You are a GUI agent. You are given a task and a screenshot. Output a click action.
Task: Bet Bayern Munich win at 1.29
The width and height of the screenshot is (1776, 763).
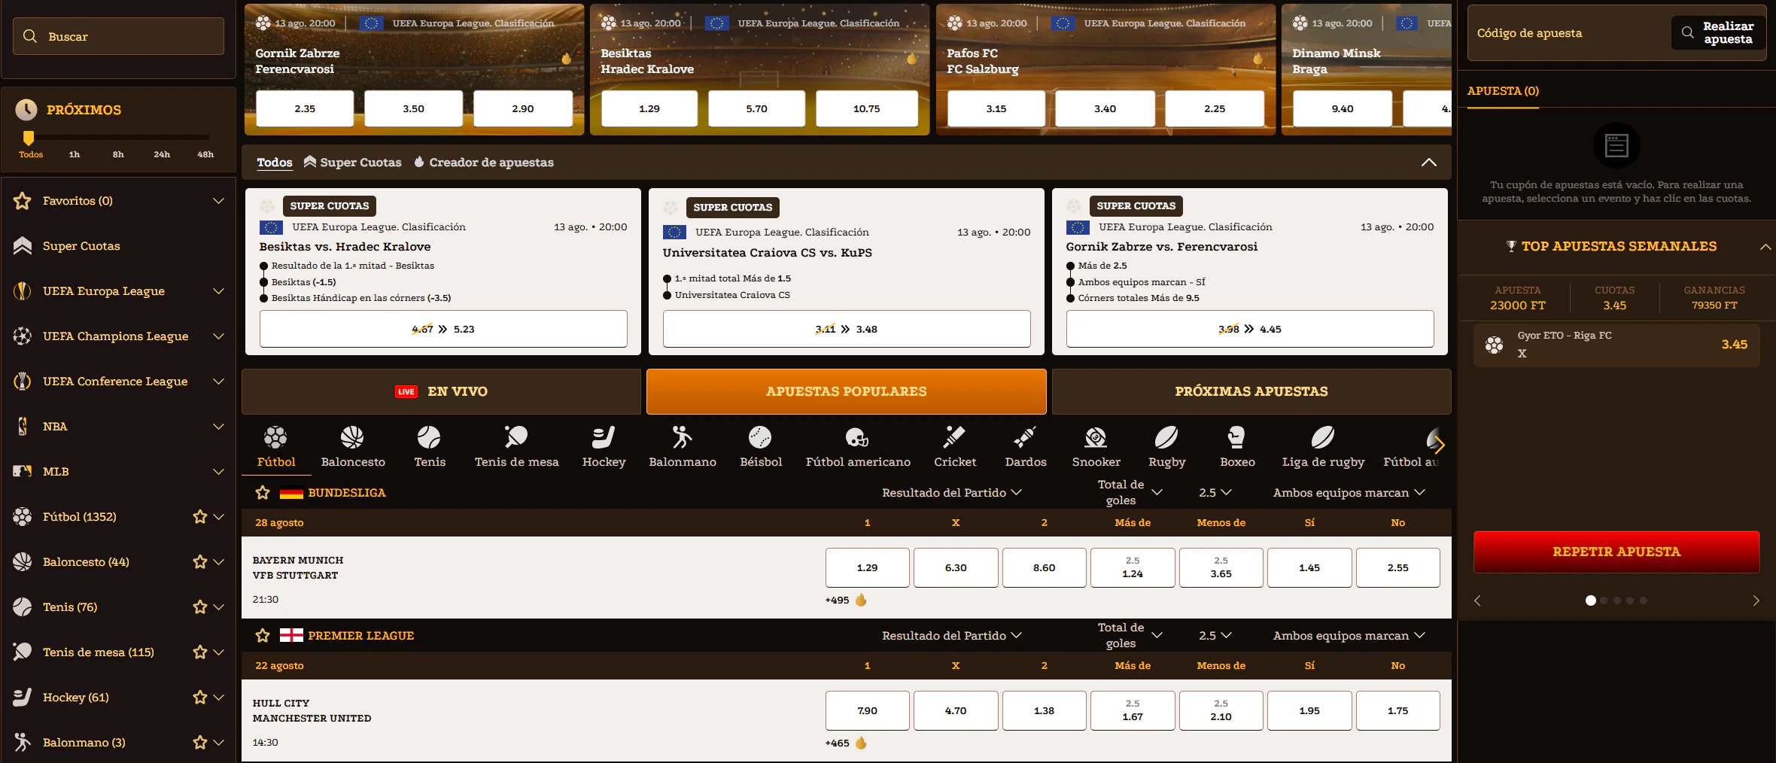coord(867,567)
